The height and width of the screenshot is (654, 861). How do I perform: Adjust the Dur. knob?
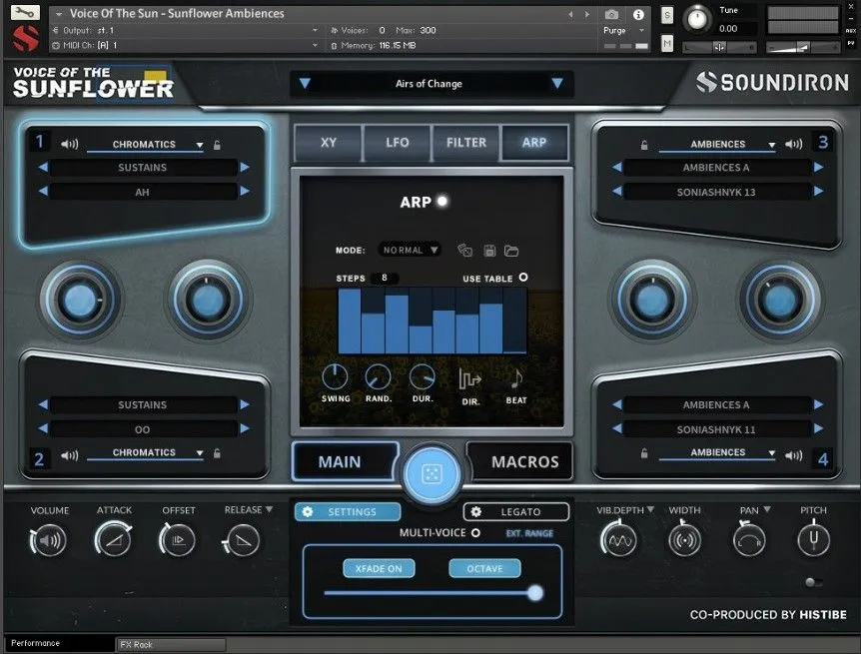[423, 377]
